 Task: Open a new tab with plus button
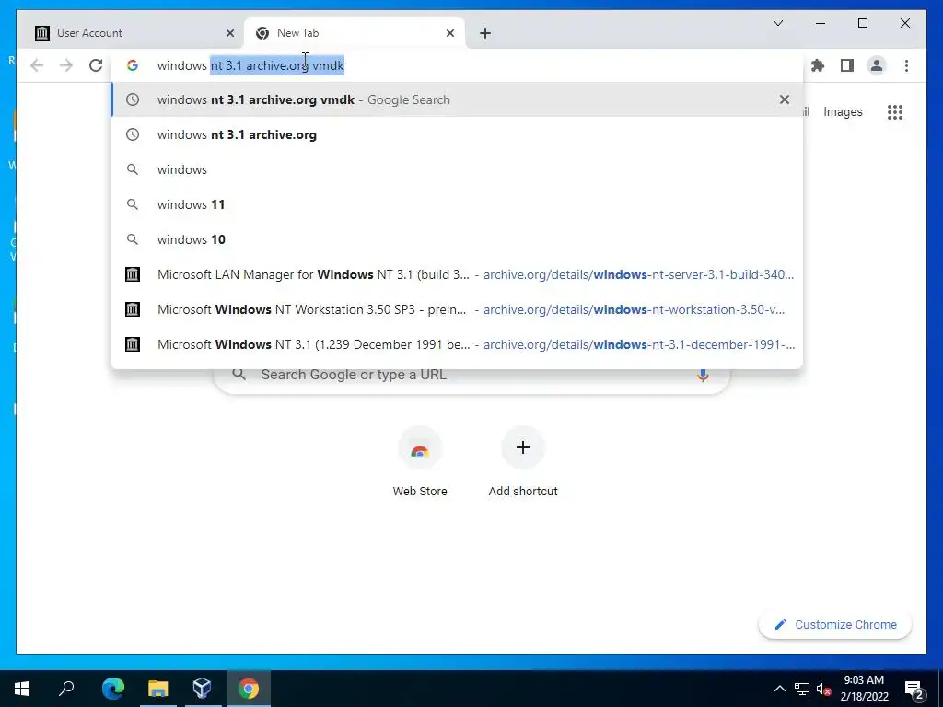pos(485,33)
